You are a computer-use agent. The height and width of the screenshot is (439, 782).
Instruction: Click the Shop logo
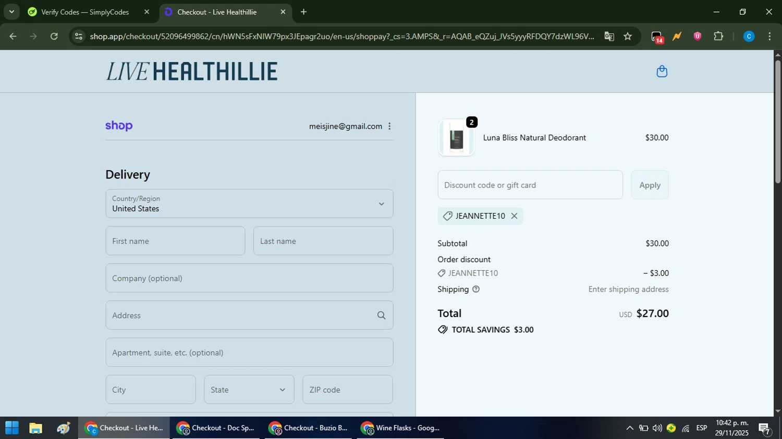(119, 126)
